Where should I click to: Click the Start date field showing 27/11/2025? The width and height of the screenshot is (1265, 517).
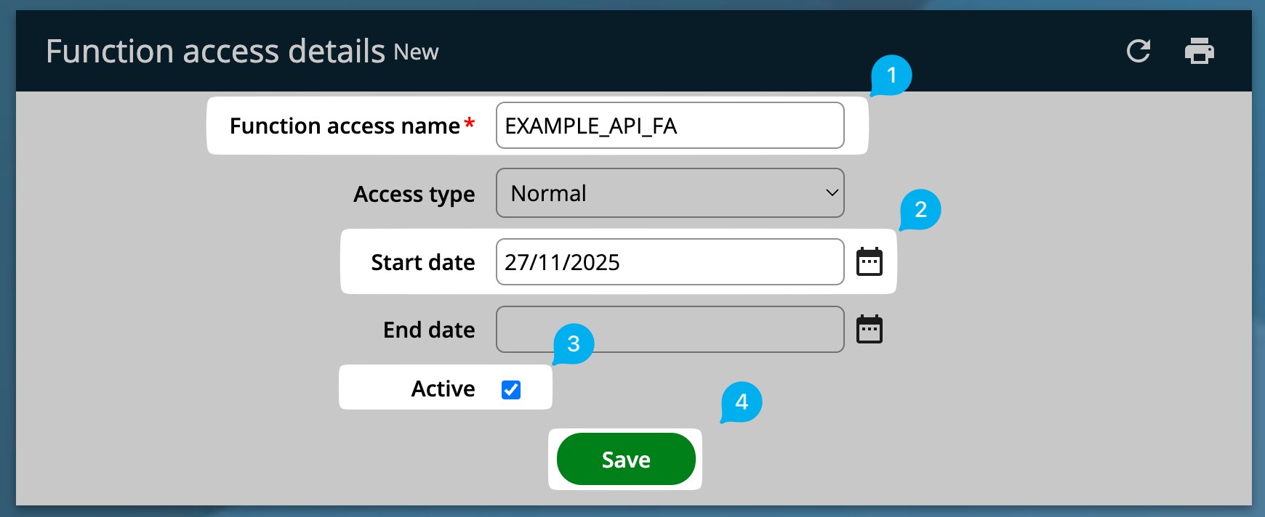pyautogui.click(x=669, y=262)
